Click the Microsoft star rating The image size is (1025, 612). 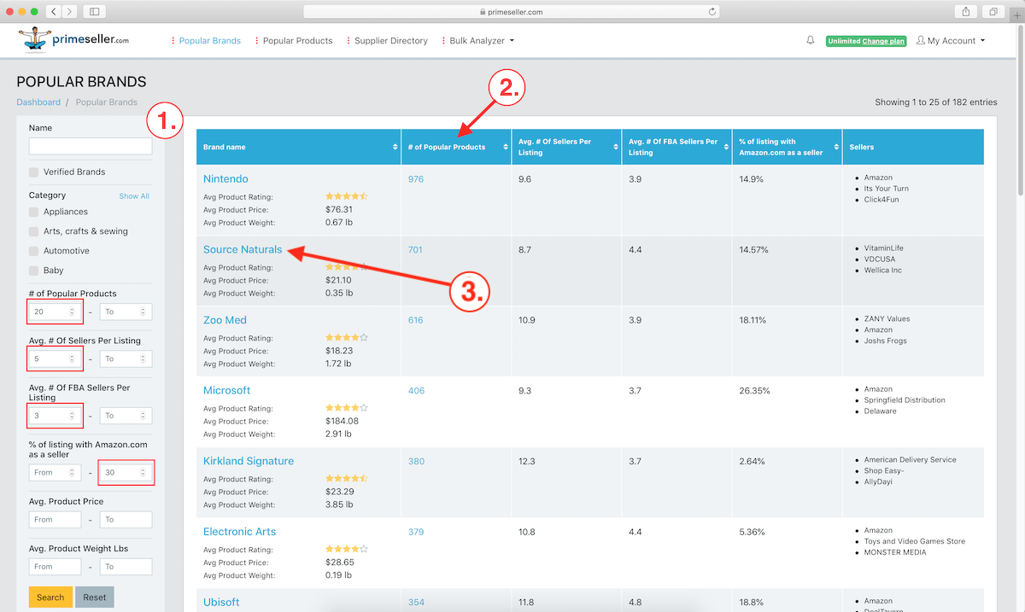[x=347, y=408]
